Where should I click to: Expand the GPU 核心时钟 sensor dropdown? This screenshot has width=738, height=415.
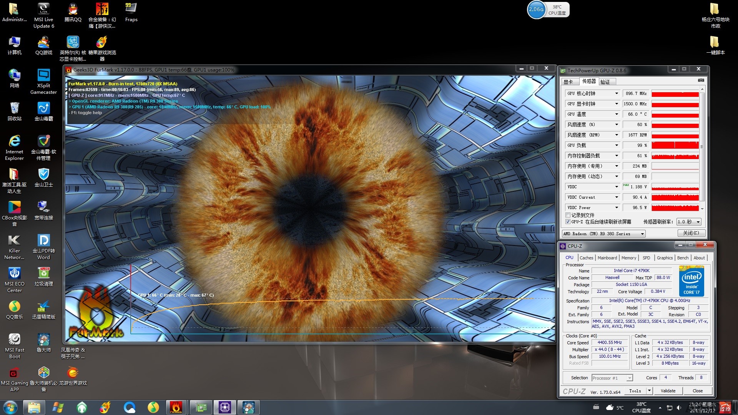pyautogui.click(x=617, y=93)
